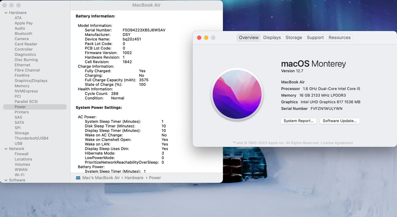Image resolution: width=397 pixels, height=217 pixels.
Task: Click Hardware in the bottom path bar
Action: pyautogui.click(x=134, y=178)
